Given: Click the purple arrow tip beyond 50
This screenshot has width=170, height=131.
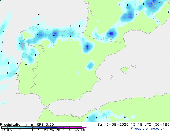Looking at the screenshot, I should pos(85,128).
